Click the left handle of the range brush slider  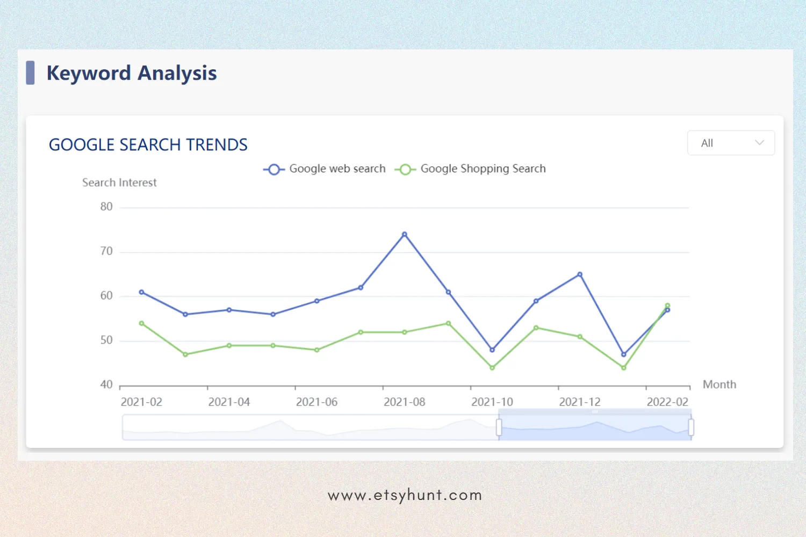[499, 426]
